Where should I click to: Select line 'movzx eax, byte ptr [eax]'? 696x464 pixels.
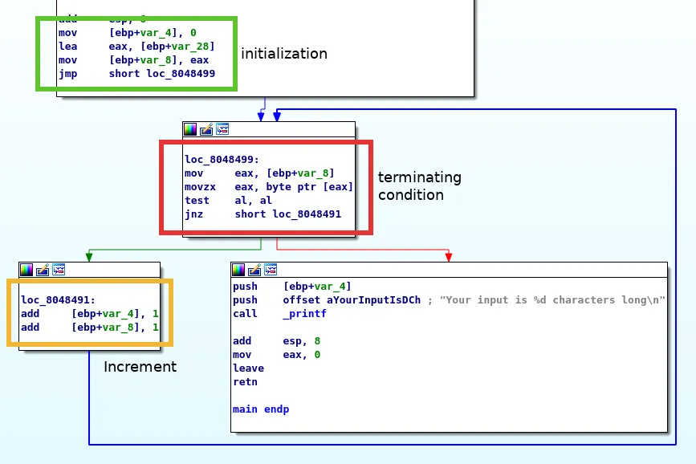(x=269, y=187)
